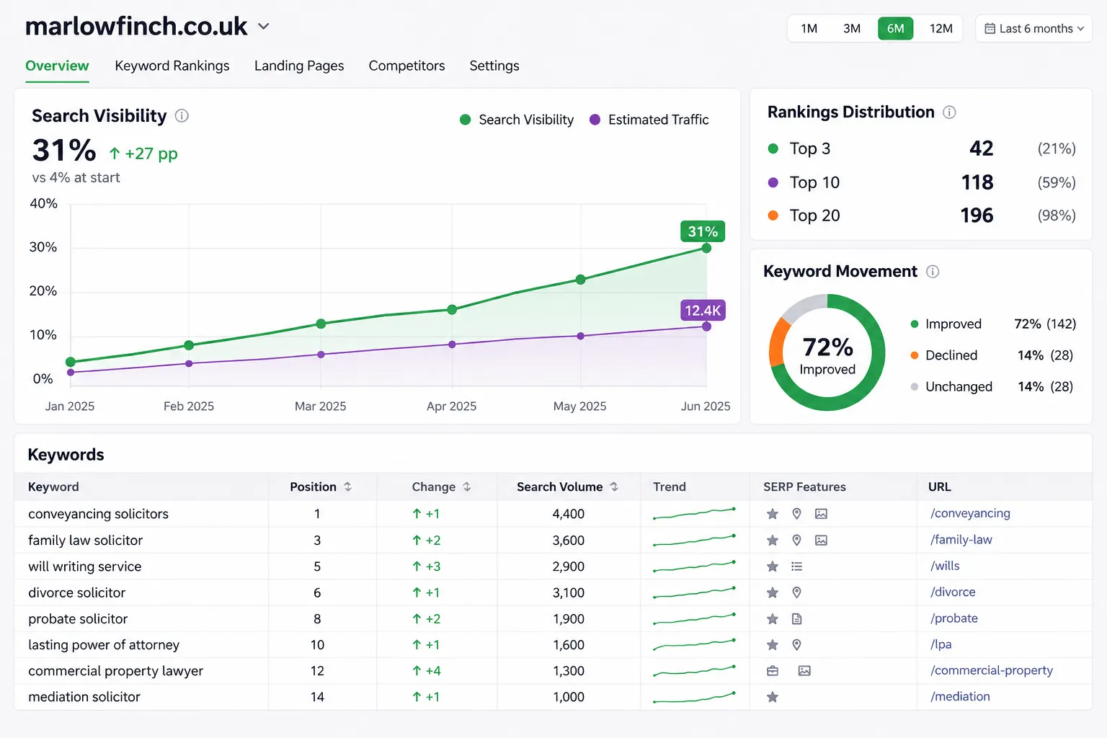Select the 3M time range
The image size is (1107, 738).
click(852, 29)
